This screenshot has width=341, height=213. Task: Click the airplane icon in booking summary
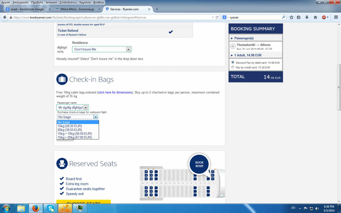[x=232, y=46]
